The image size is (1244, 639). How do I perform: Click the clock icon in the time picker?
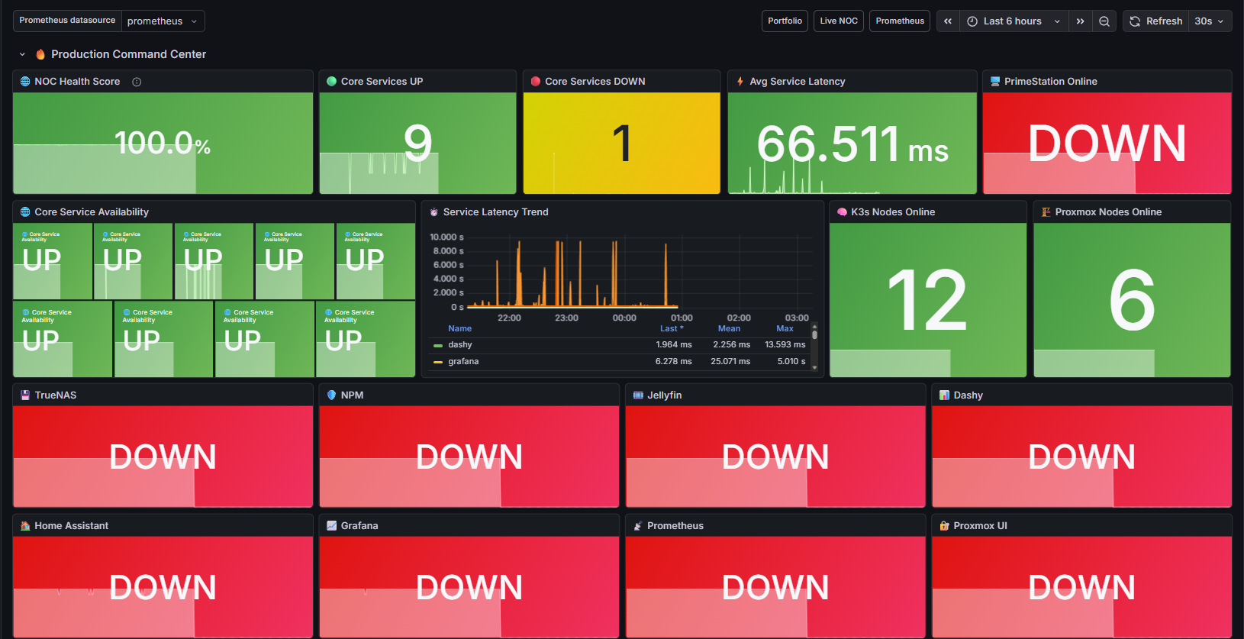972,21
